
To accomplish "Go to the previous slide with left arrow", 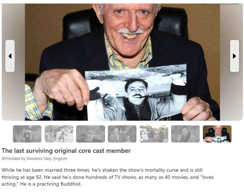I will click(10, 56).
